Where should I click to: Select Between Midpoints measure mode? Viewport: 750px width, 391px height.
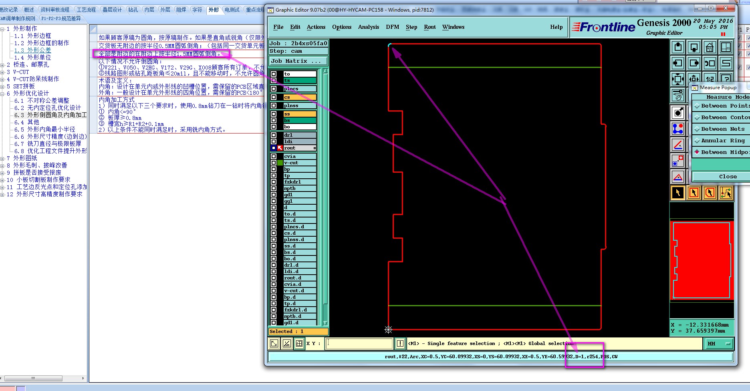(x=721, y=152)
